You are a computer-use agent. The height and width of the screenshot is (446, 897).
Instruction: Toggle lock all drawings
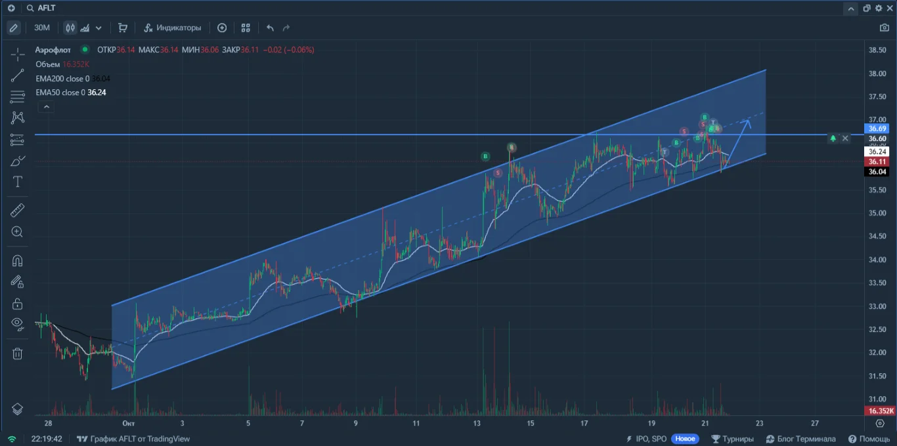click(x=18, y=304)
